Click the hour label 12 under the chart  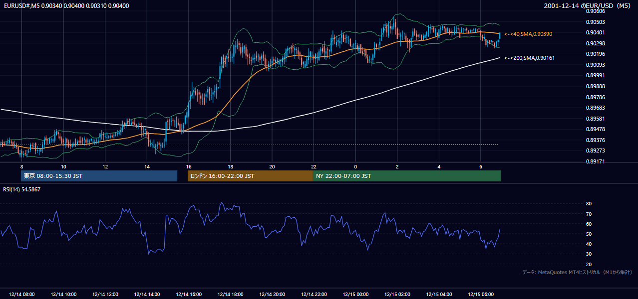coord(105,166)
